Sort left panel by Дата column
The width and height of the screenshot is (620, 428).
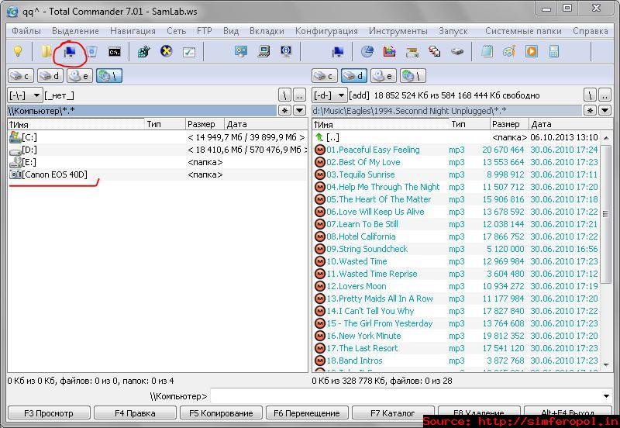[266, 124]
